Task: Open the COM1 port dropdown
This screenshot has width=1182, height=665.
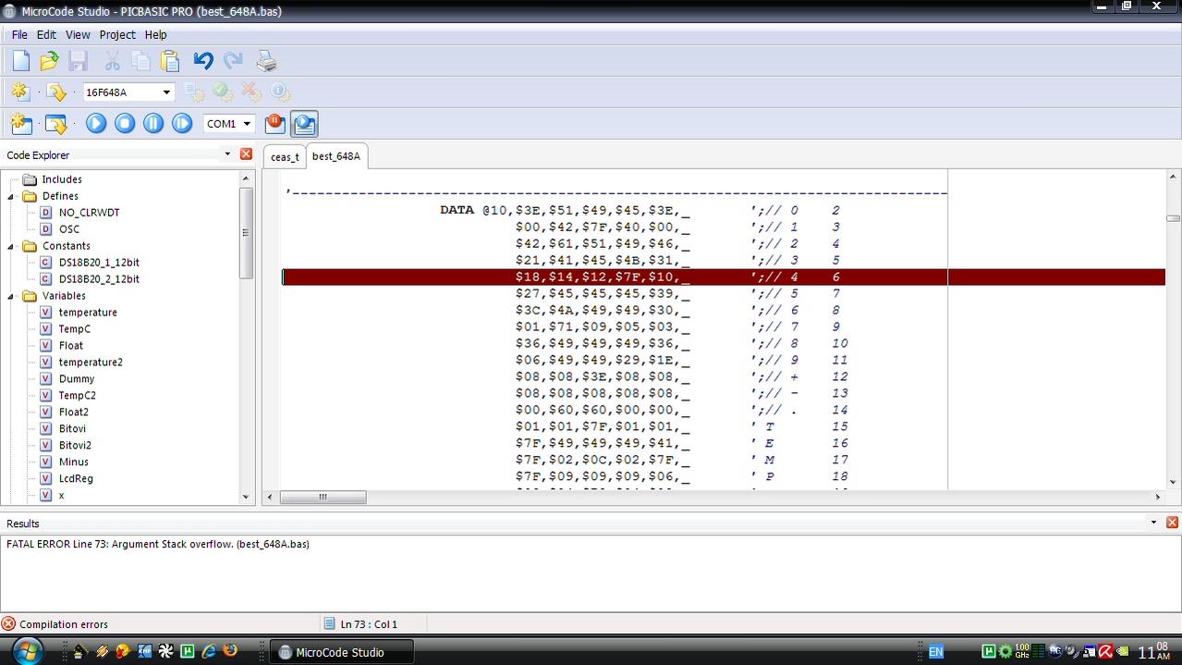Action: click(x=247, y=124)
